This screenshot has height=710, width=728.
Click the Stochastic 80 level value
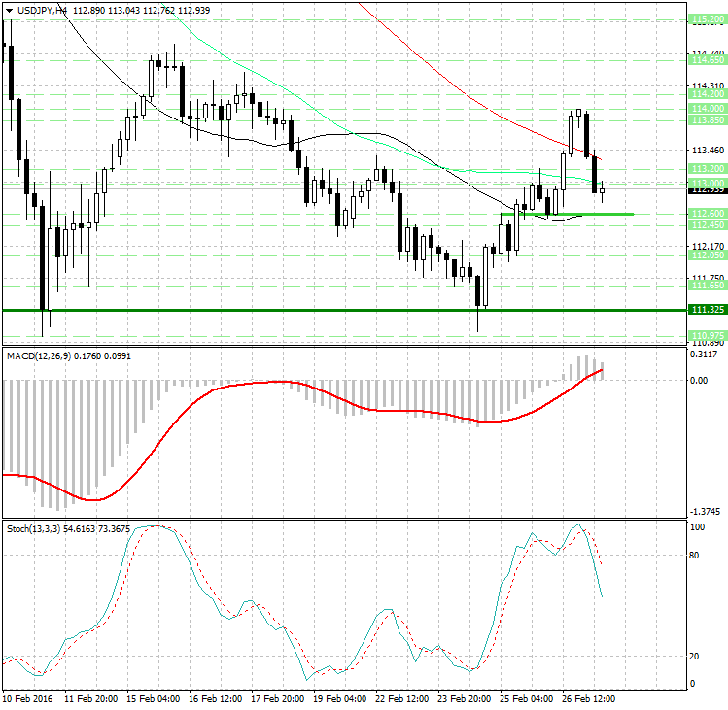tap(694, 557)
